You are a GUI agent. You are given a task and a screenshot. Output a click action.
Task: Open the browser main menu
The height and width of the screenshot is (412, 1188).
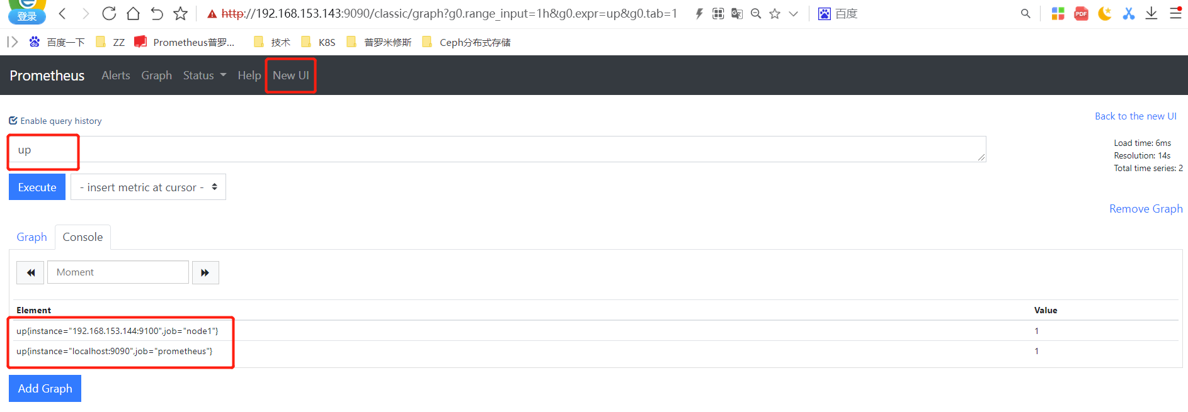1175,13
